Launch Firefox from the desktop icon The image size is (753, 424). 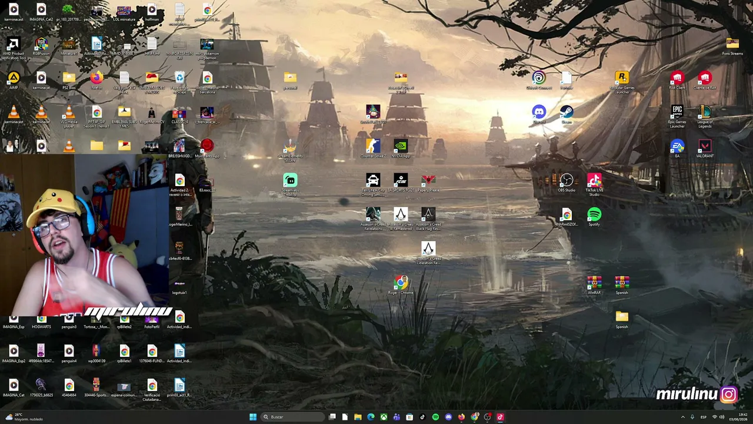96,80
